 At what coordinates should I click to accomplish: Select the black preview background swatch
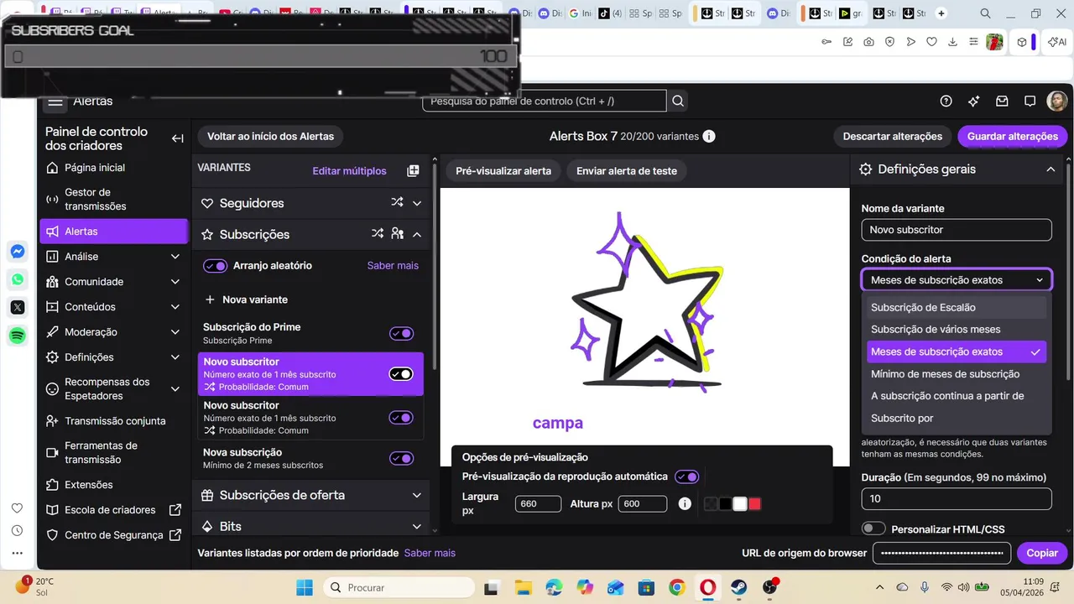coord(725,503)
